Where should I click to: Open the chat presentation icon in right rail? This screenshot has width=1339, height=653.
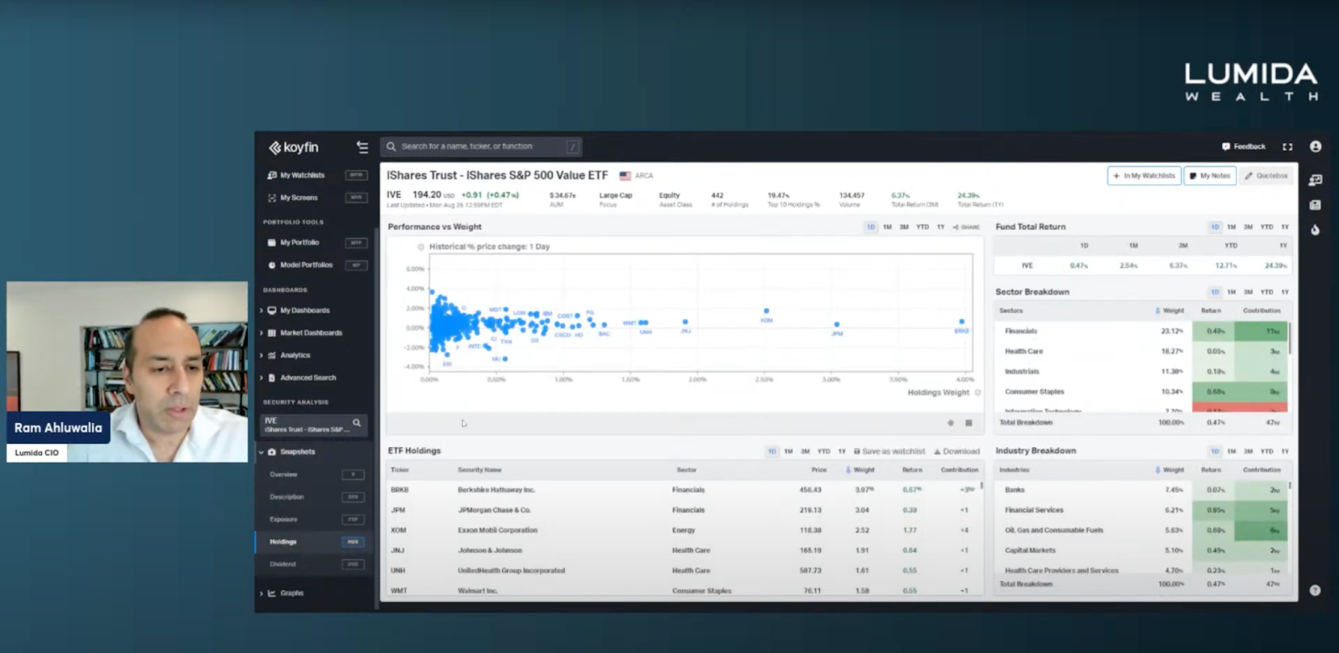(x=1316, y=180)
